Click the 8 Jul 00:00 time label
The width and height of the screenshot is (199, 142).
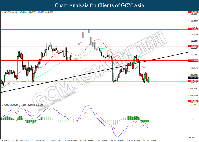[117, 141]
